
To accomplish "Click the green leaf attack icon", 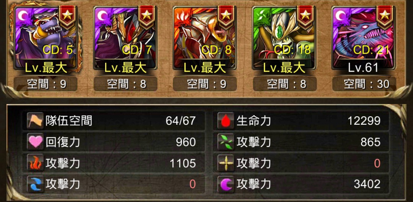I will click(226, 142).
